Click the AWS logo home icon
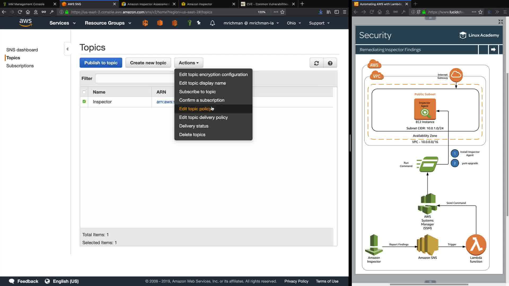 point(26,23)
